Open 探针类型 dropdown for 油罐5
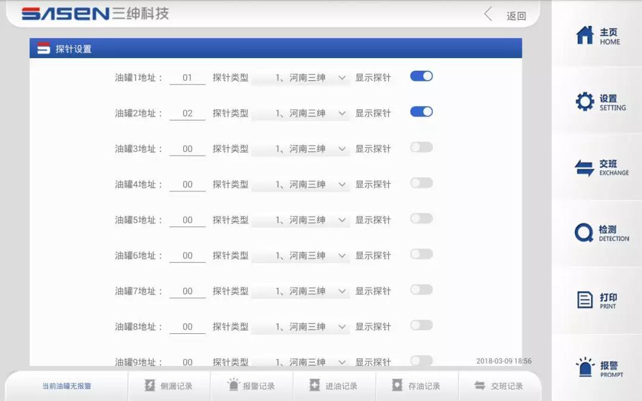 tap(301, 220)
